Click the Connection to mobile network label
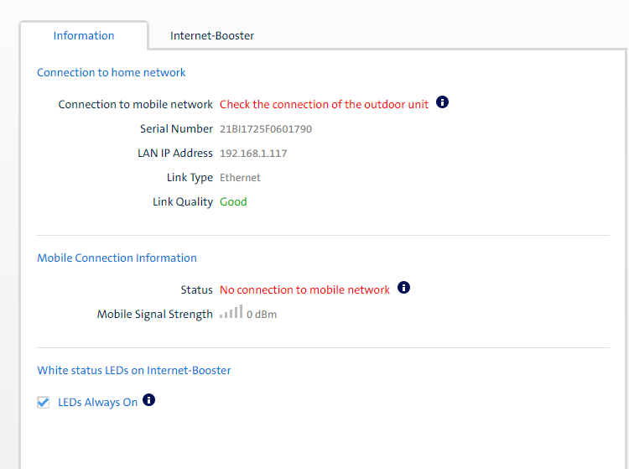 (135, 105)
